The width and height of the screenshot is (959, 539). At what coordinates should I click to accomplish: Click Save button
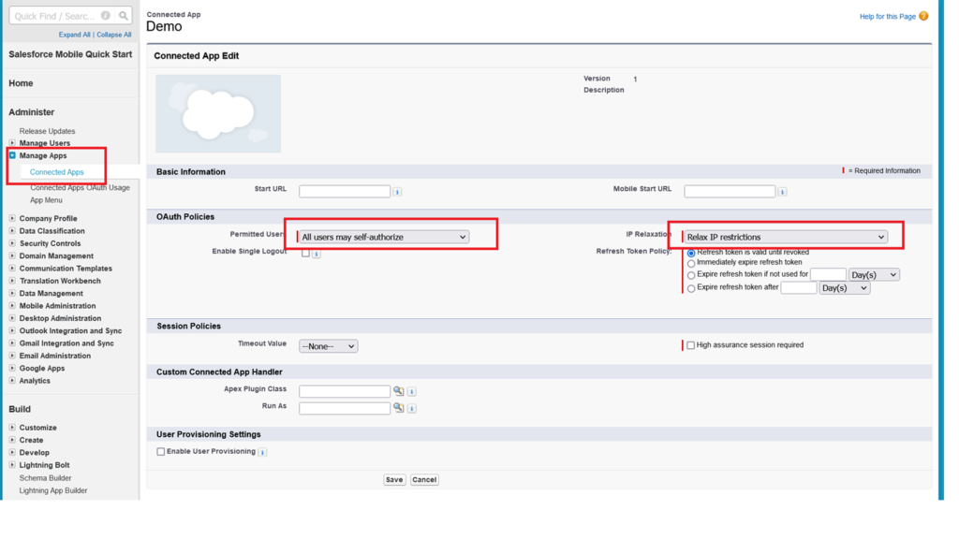(x=394, y=480)
